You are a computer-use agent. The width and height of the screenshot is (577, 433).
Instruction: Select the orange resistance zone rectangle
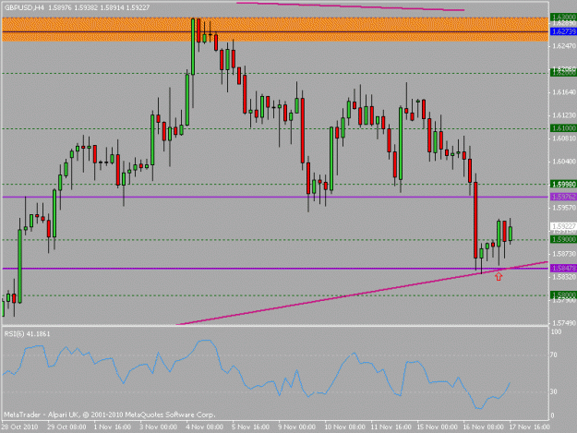[275, 29]
